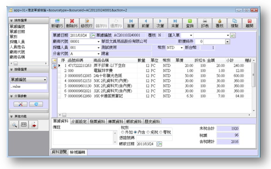Click the 備註 remarks text area
This screenshot has height=169, width=271.
point(83,137)
